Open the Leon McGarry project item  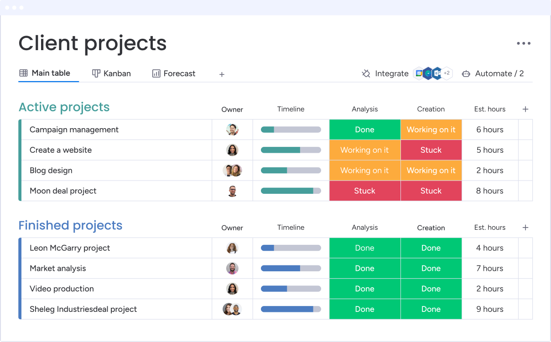click(70, 248)
